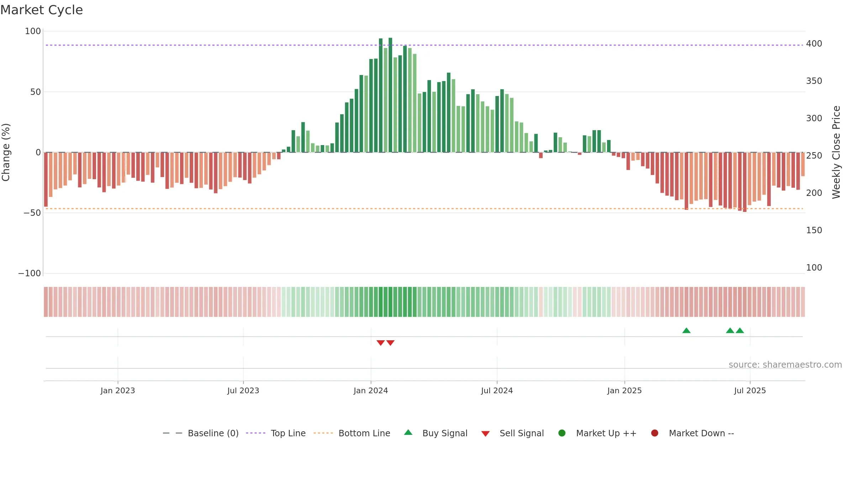
Task: Click the 50 tick on the change axis
Action: (x=36, y=92)
